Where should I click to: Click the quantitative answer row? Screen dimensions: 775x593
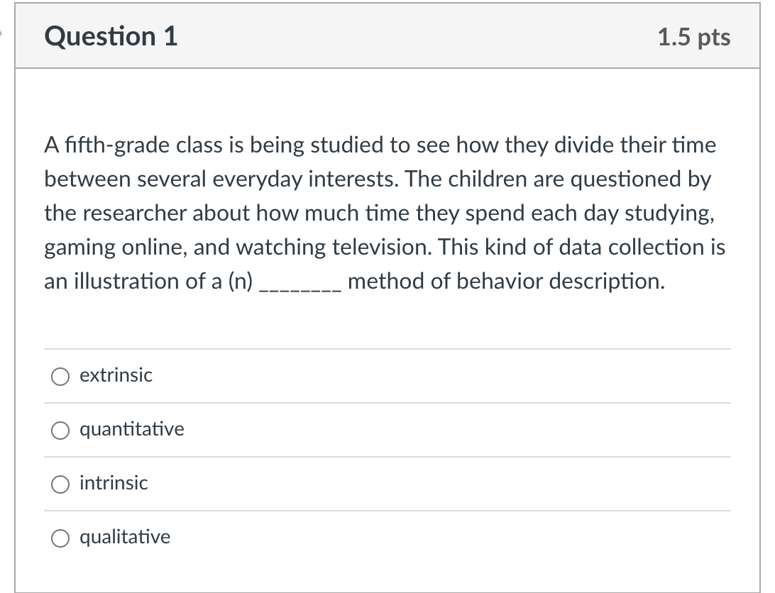(387, 430)
